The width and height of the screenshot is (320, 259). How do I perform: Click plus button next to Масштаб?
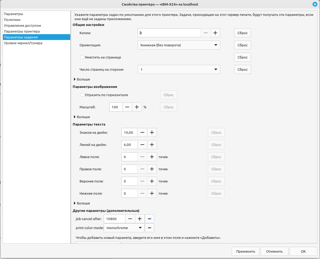(x=137, y=107)
